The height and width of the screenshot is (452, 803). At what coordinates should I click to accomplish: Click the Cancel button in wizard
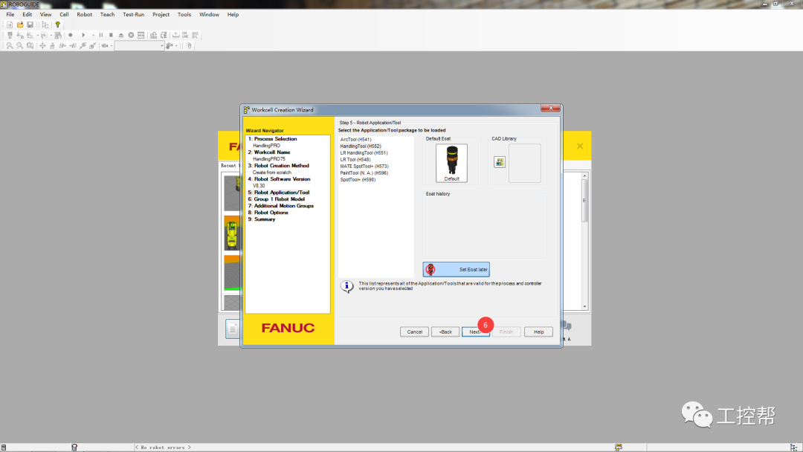tap(414, 332)
